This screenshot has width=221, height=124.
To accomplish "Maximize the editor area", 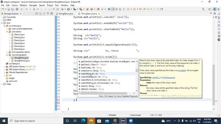I will coord(215,14).
